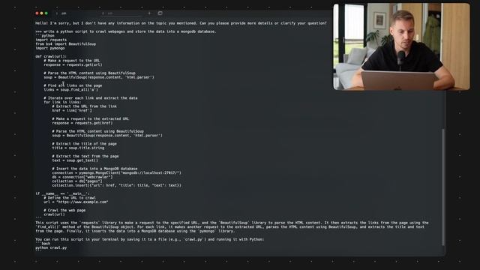The height and width of the screenshot is (270, 480).
Task: Click the line 'if __name__ == '__main__':'
Action: click(62, 193)
